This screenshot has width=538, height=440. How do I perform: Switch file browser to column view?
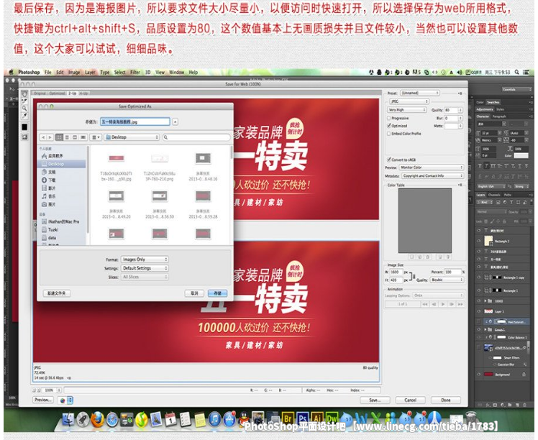75,137
